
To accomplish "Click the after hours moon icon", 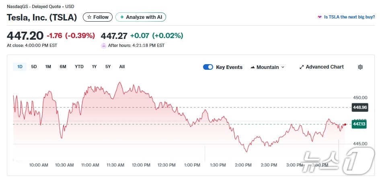I will 104,46.
